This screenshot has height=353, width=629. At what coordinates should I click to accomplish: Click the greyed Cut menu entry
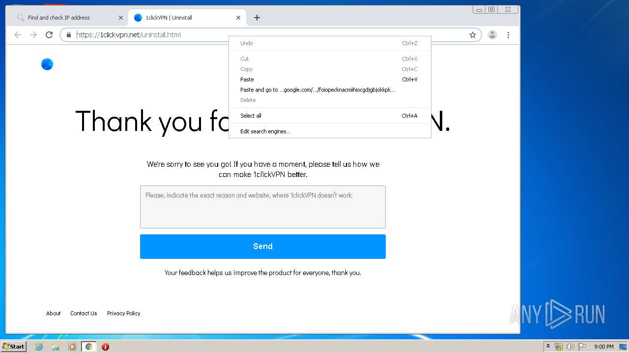tap(330, 59)
